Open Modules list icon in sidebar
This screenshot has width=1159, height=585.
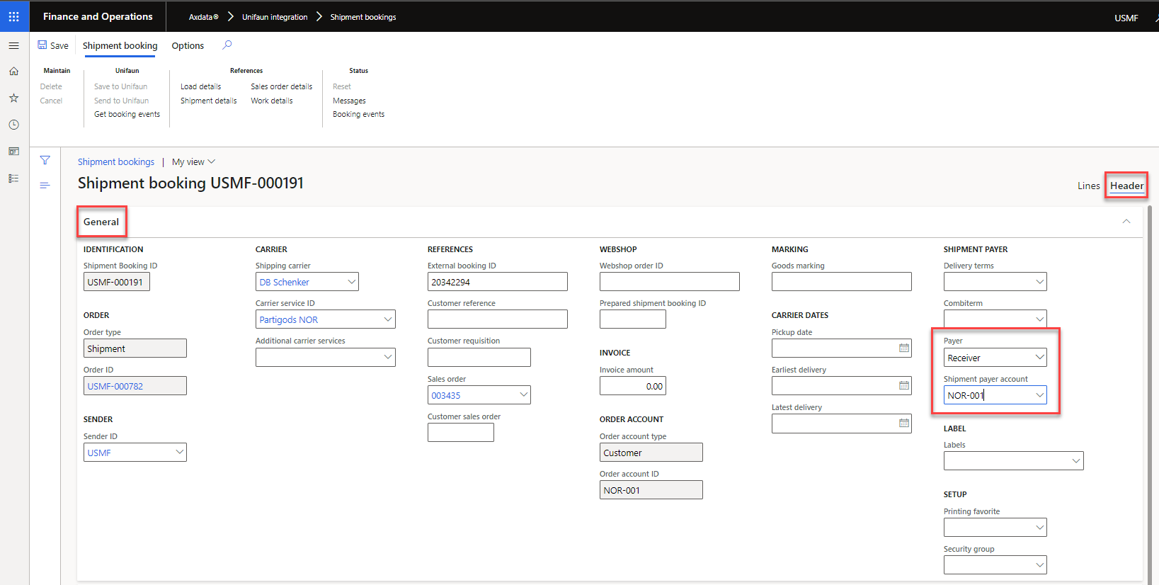pos(13,178)
